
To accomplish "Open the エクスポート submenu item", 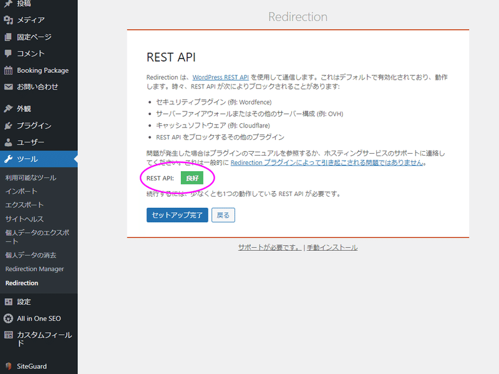I will pos(24,205).
